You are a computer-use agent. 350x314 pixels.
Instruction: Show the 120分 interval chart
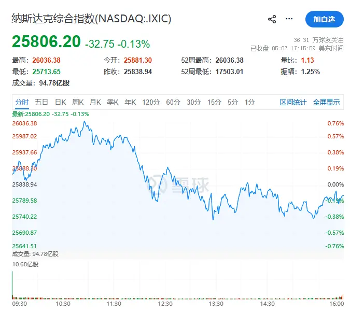tap(151, 102)
